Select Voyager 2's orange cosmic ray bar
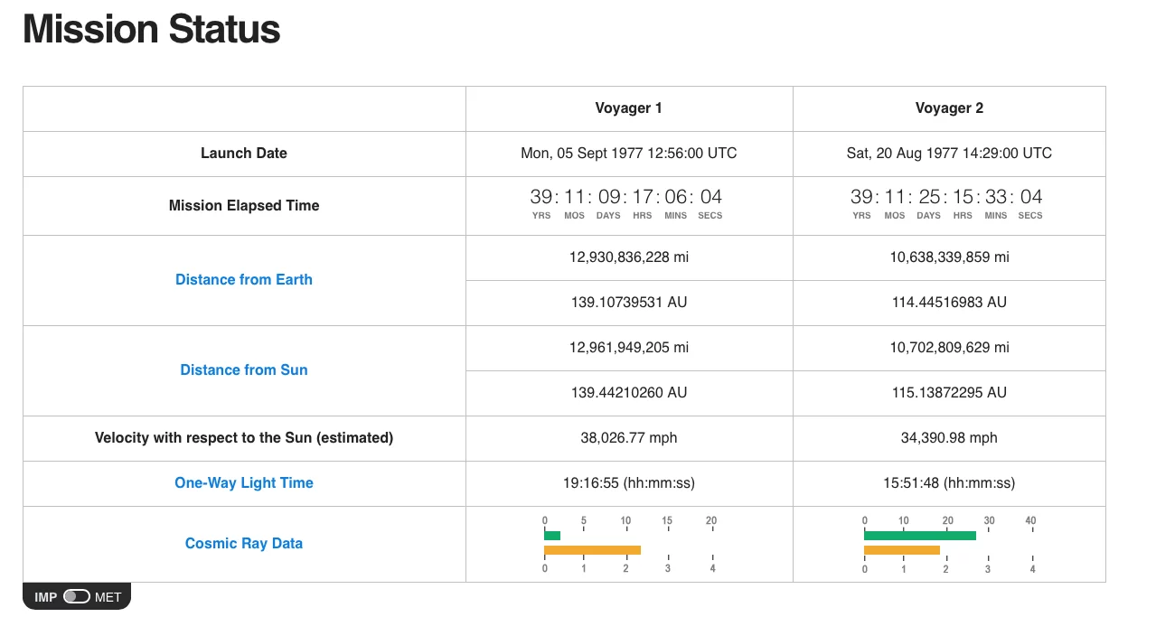This screenshot has width=1156, height=617. [902, 550]
